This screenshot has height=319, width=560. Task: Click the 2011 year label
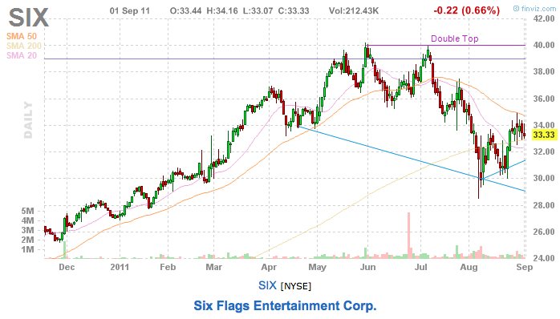tap(120, 267)
